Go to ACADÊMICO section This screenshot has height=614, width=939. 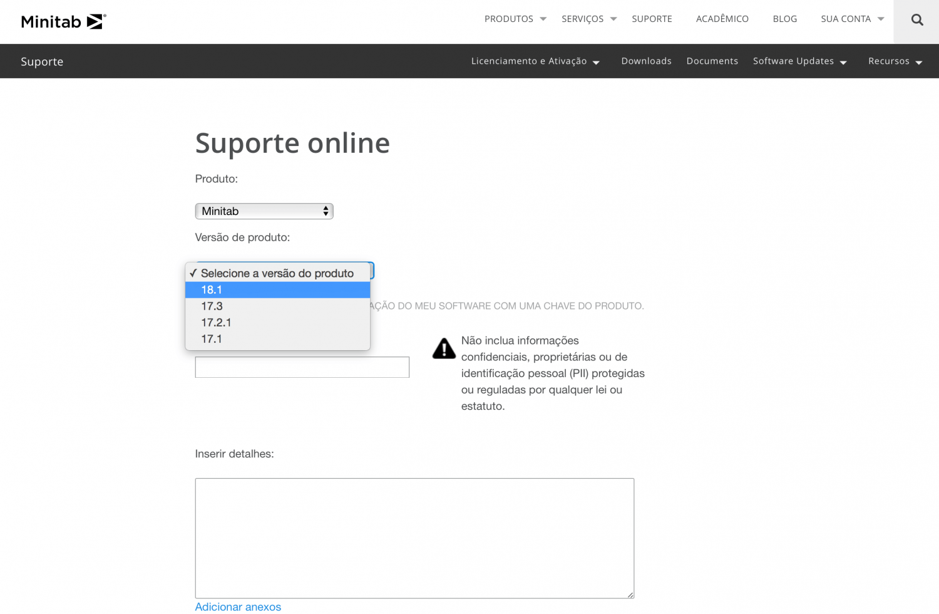click(x=722, y=19)
